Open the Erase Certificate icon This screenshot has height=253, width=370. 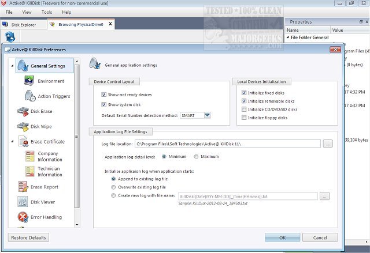click(x=23, y=142)
